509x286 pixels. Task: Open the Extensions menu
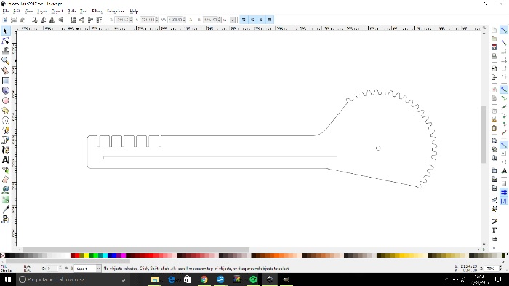116,11
